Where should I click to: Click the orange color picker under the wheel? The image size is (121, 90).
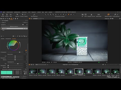click(x=26, y=50)
